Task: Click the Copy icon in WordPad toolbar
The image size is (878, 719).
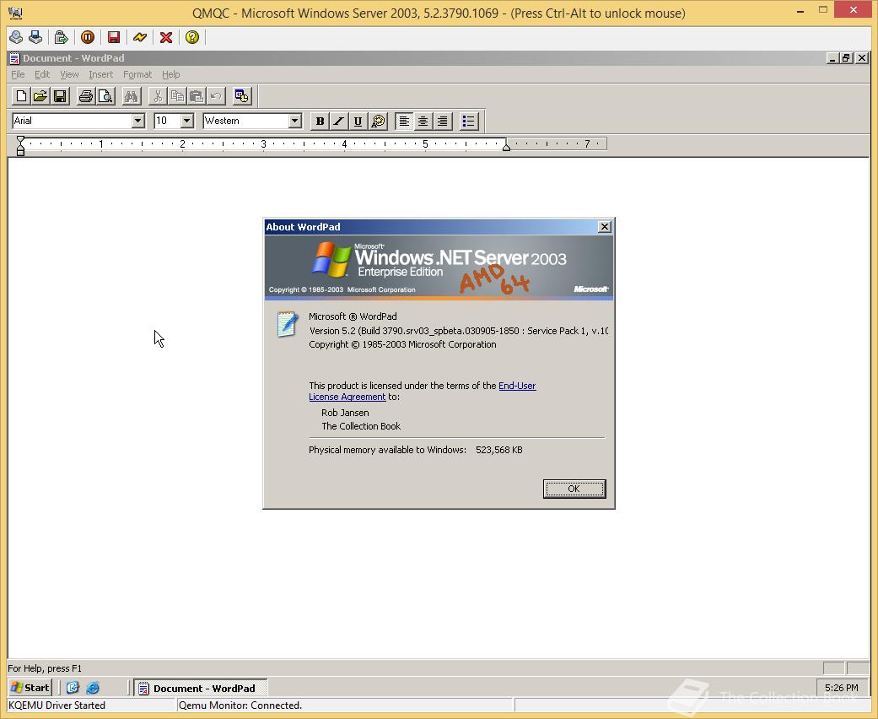Action: click(177, 96)
